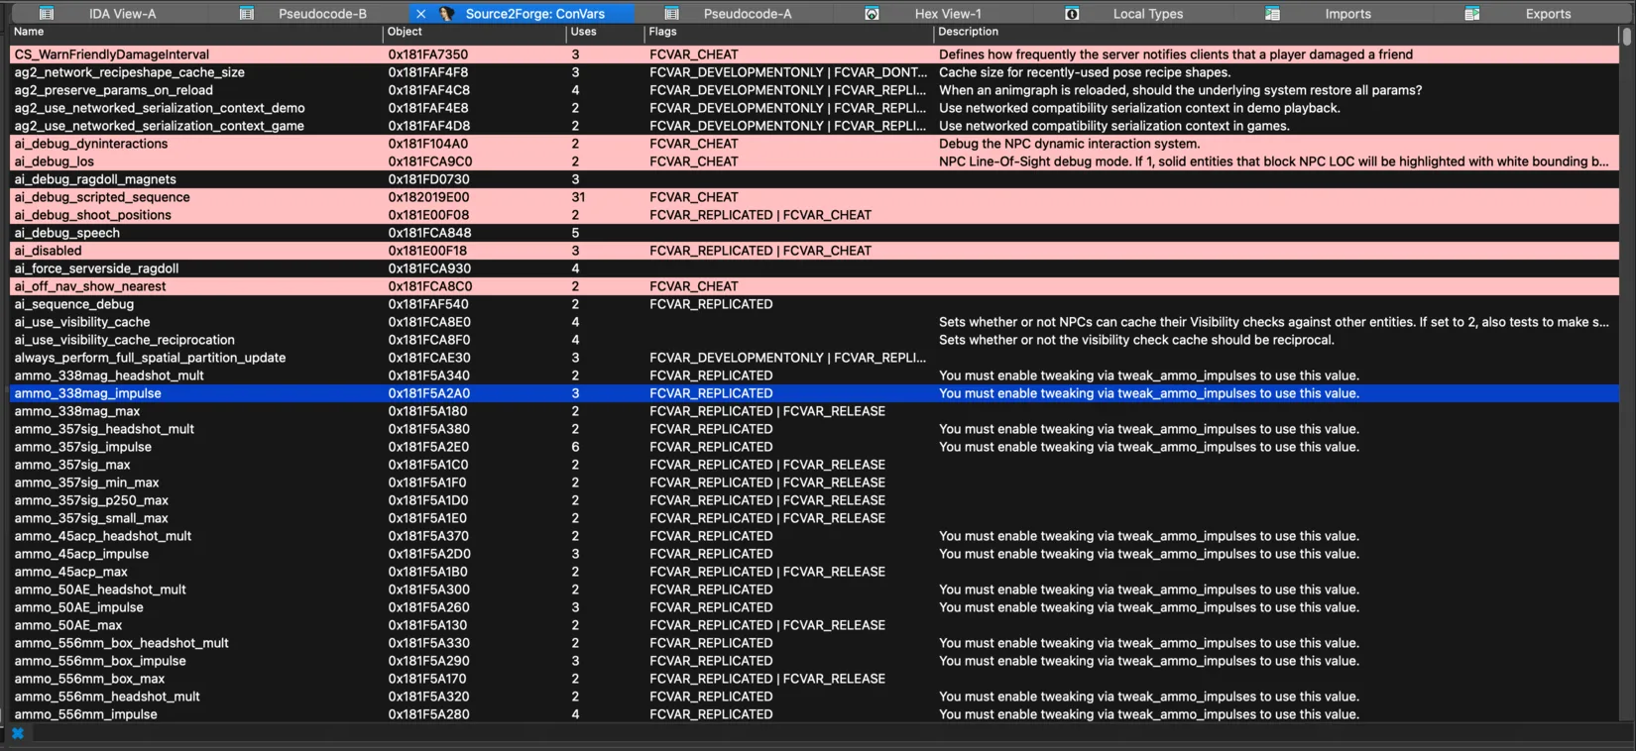1636x751 pixels.
Task: Select the ag2_network_recipeshape_cache_size entry
Action: point(814,72)
